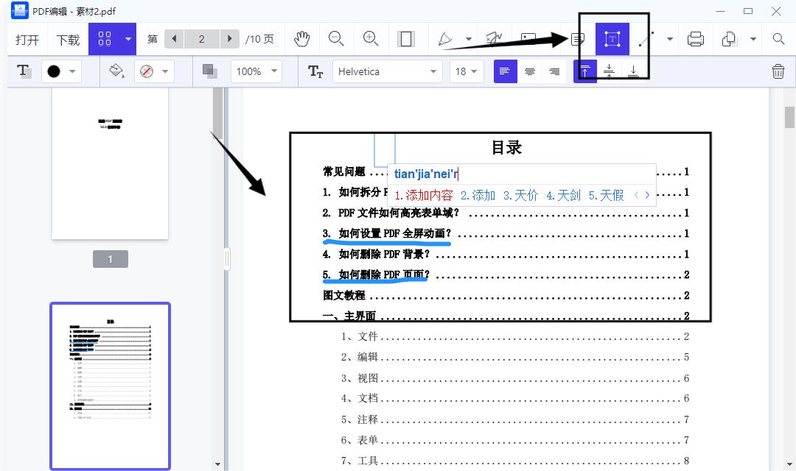Enable bottom vertical alignment
Viewport: 796px width, 471px height.
pos(633,71)
